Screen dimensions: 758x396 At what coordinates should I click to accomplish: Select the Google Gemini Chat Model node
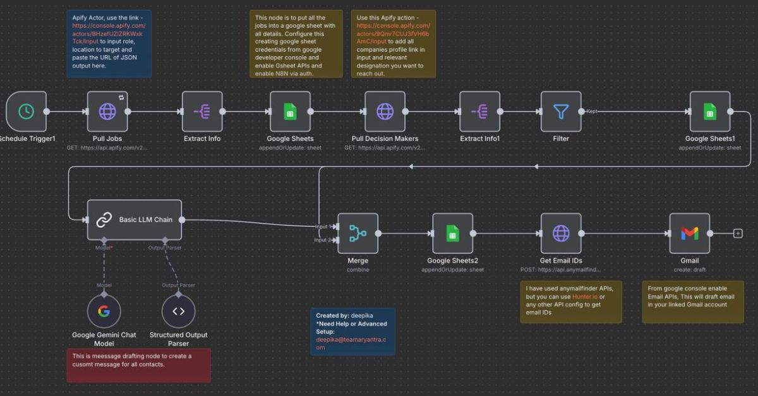104,311
